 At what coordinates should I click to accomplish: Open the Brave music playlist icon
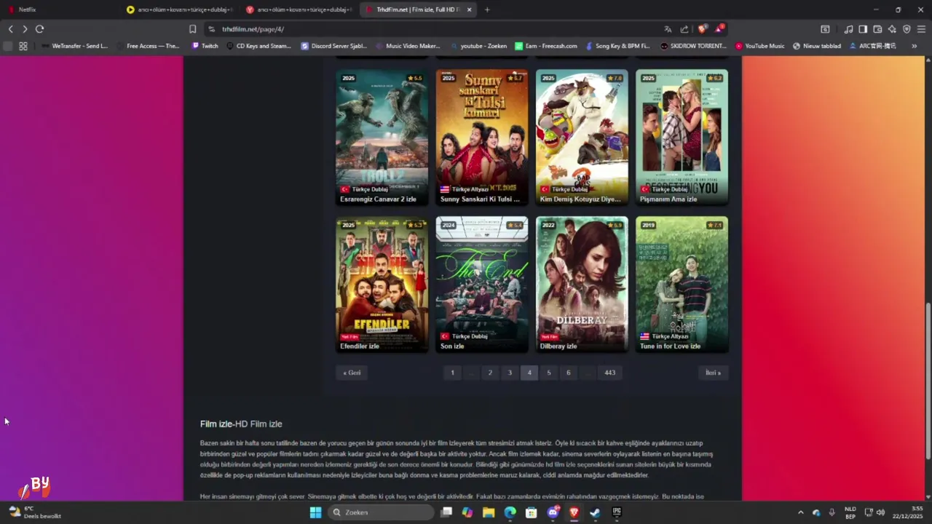pos(848,29)
